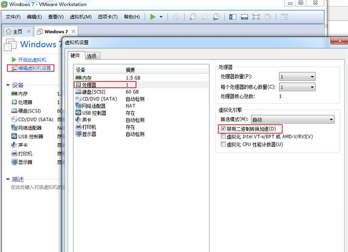Click the 摘要 column header

pyautogui.click(x=166, y=70)
